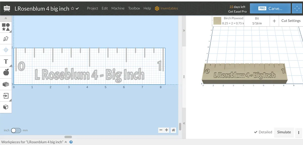Click the Carve button
303x145 pixels.
click(270, 8)
